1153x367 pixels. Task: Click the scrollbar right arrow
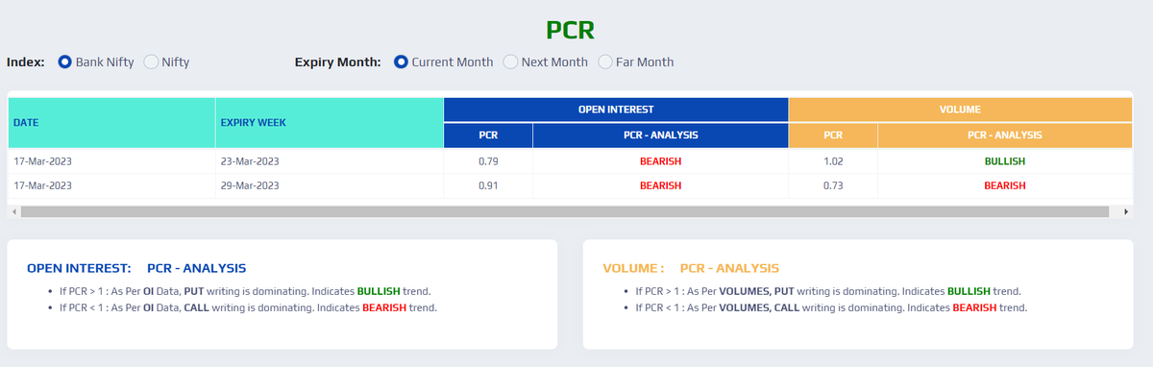(1126, 211)
